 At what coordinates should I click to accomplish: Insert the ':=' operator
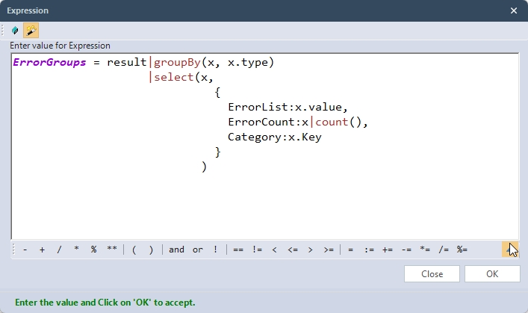tap(369, 250)
